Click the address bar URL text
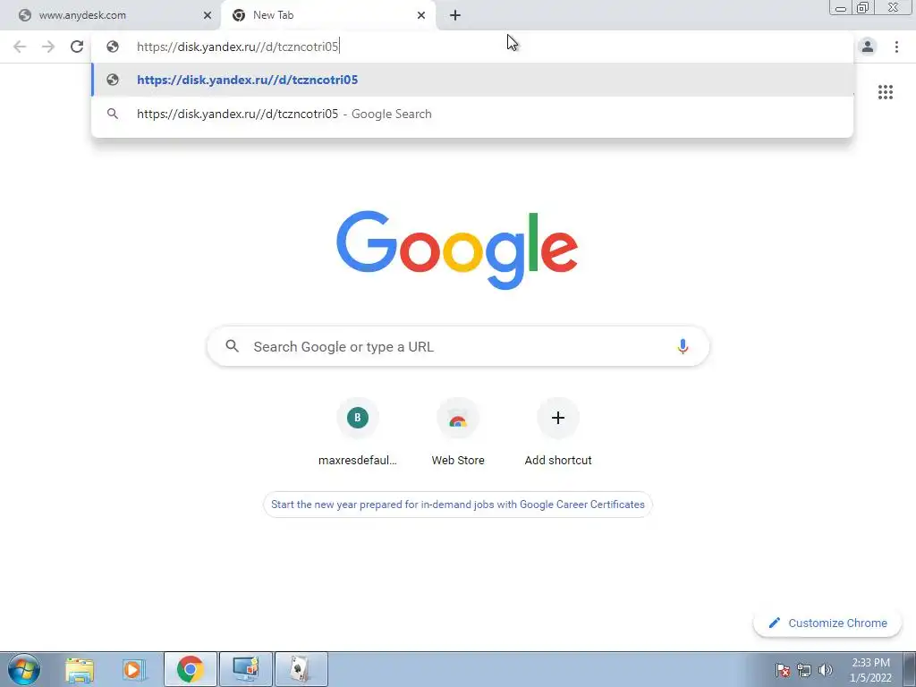Screen dimensions: 916x687 238,47
